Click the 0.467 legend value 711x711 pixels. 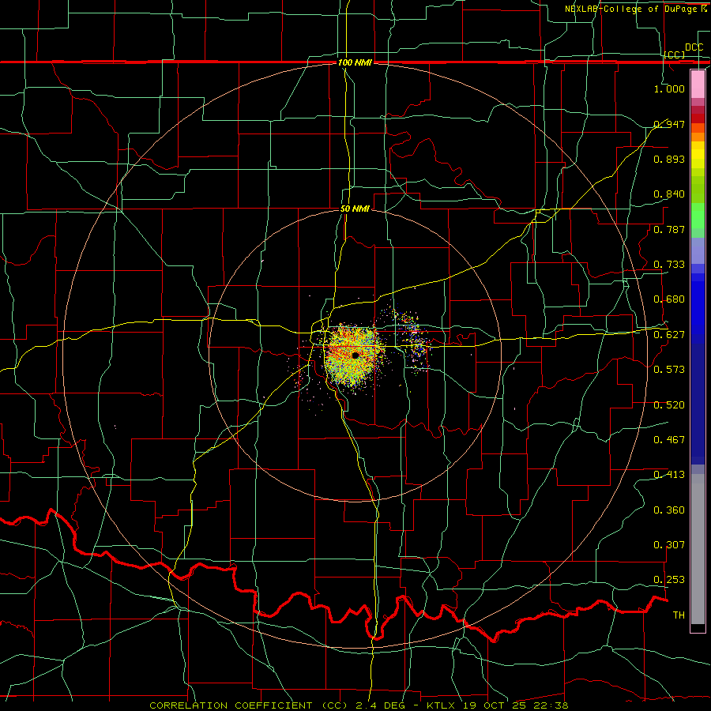point(669,440)
